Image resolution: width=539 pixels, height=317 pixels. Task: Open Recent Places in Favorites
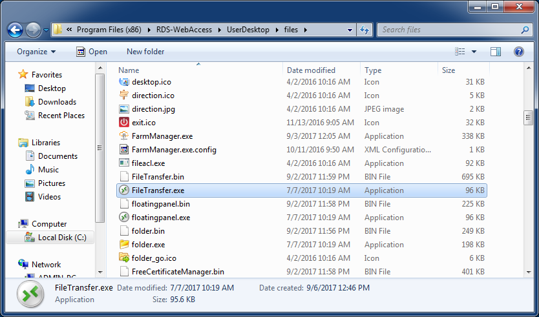coord(61,116)
